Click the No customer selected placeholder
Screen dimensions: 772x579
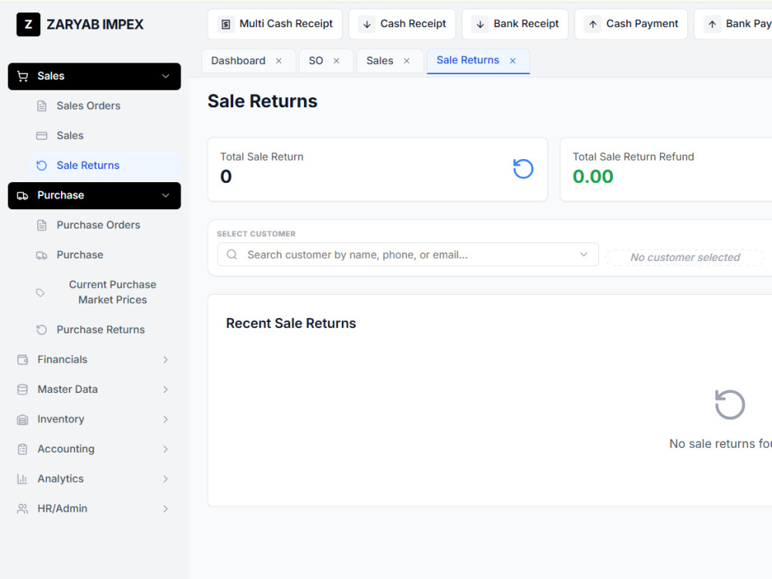coord(685,258)
